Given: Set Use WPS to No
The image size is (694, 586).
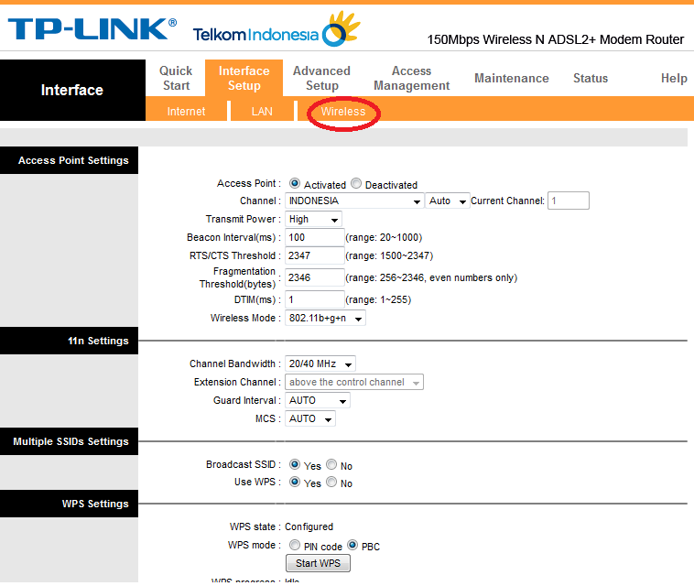Looking at the screenshot, I should 331,482.
